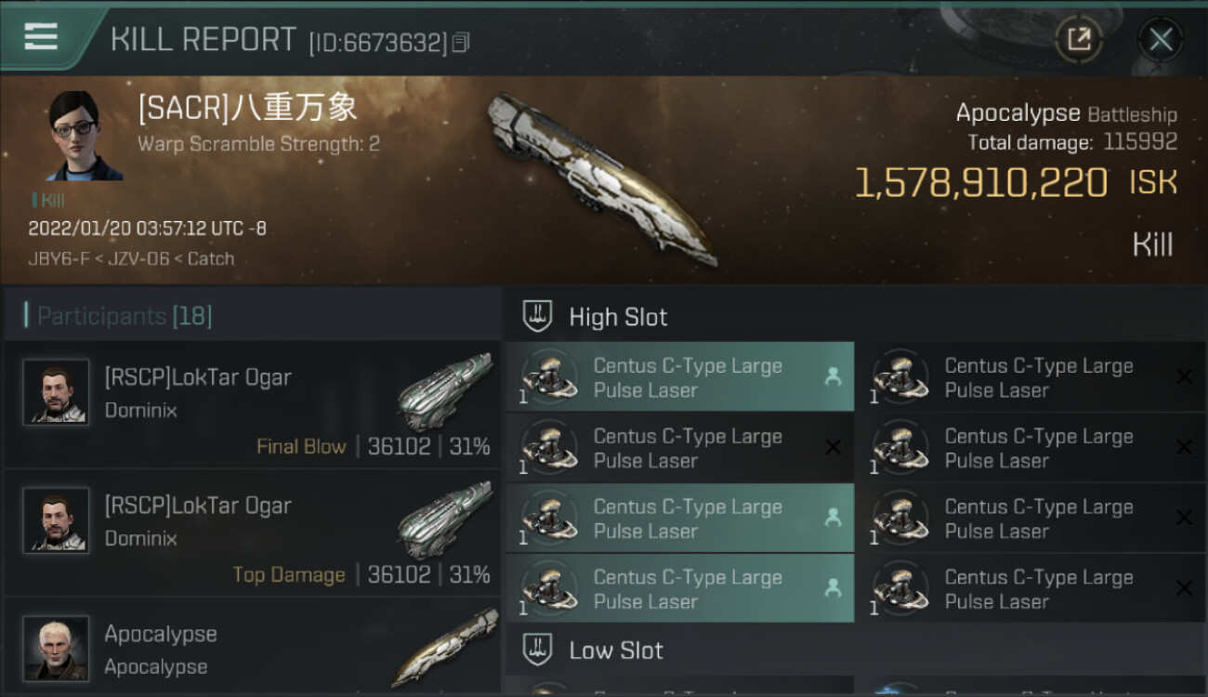Tap the Low Slot shield icon

coord(538,649)
